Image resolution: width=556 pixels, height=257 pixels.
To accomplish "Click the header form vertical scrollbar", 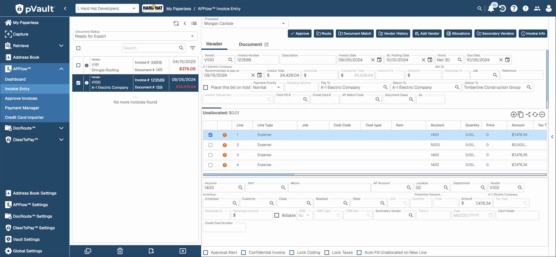I will click(x=547, y=79).
